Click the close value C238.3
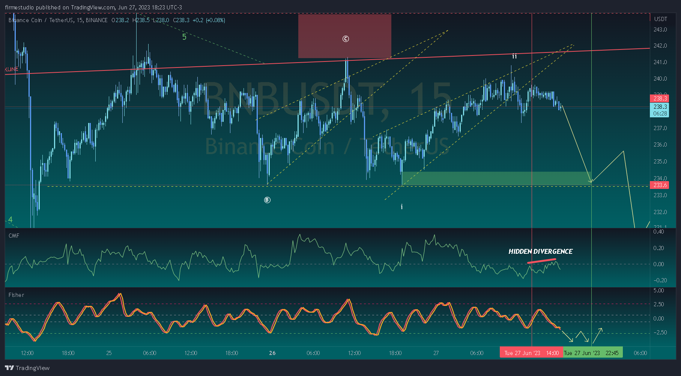681x376 pixels. pos(181,20)
